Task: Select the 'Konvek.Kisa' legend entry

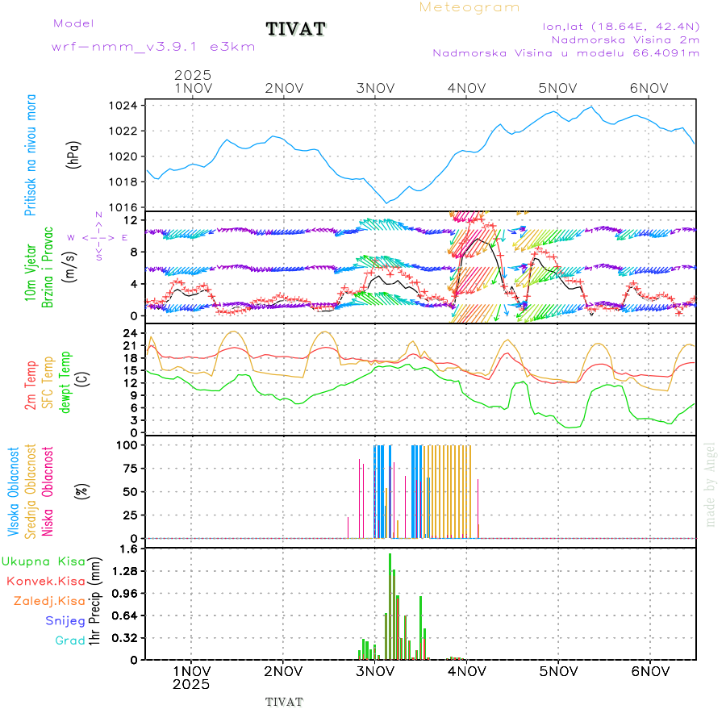Action: (x=45, y=581)
